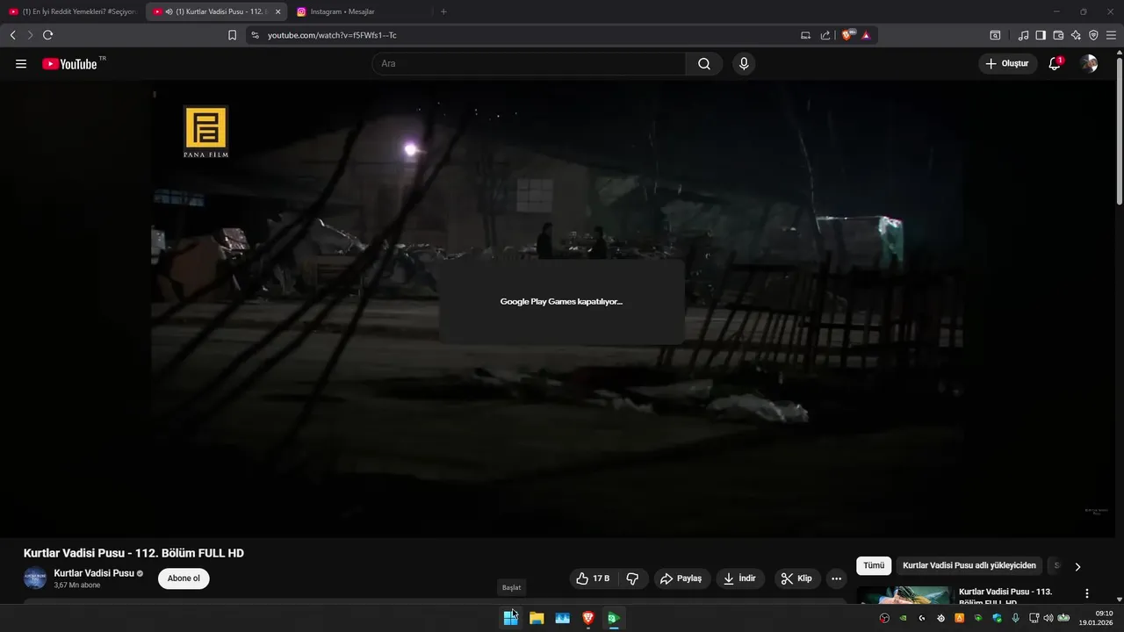Open Windows Security tray icon
This screenshot has width=1124, height=632.
point(997,618)
